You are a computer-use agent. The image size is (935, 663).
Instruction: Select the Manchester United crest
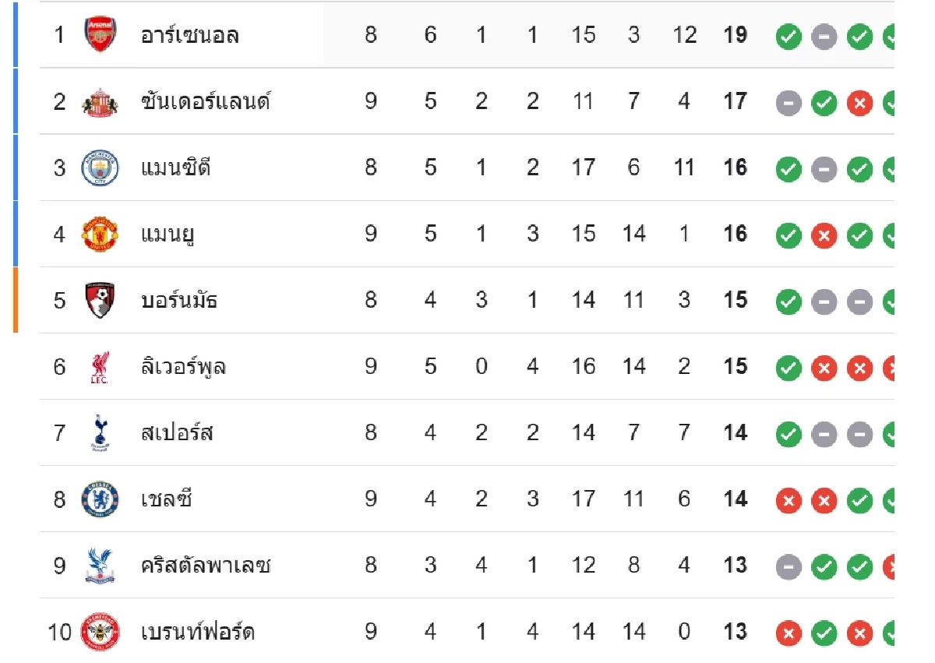100,235
